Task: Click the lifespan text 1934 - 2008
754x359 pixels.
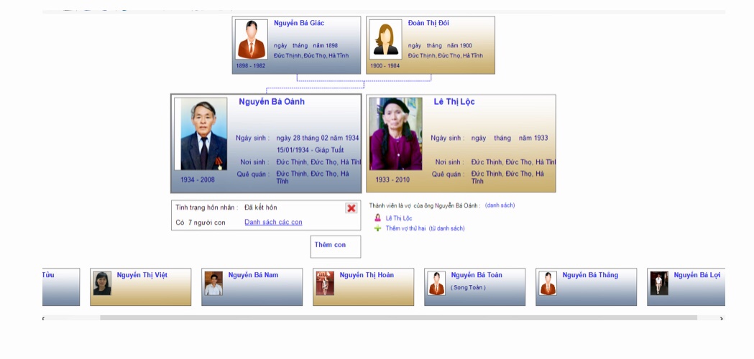Action: [x=198, y=179]
